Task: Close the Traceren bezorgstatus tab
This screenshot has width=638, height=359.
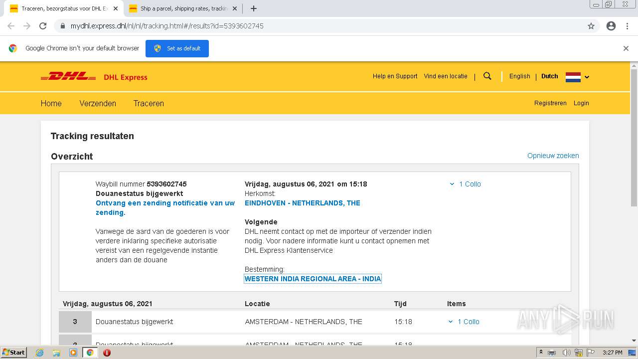Action: click(116, 8)
